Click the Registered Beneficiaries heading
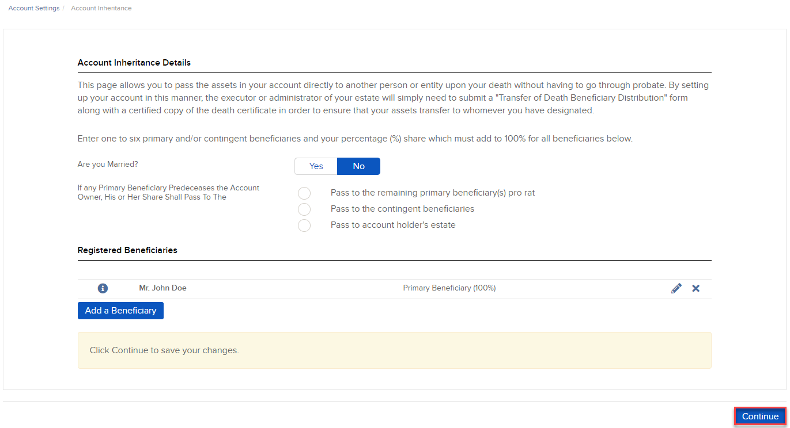 click(127, 250)
